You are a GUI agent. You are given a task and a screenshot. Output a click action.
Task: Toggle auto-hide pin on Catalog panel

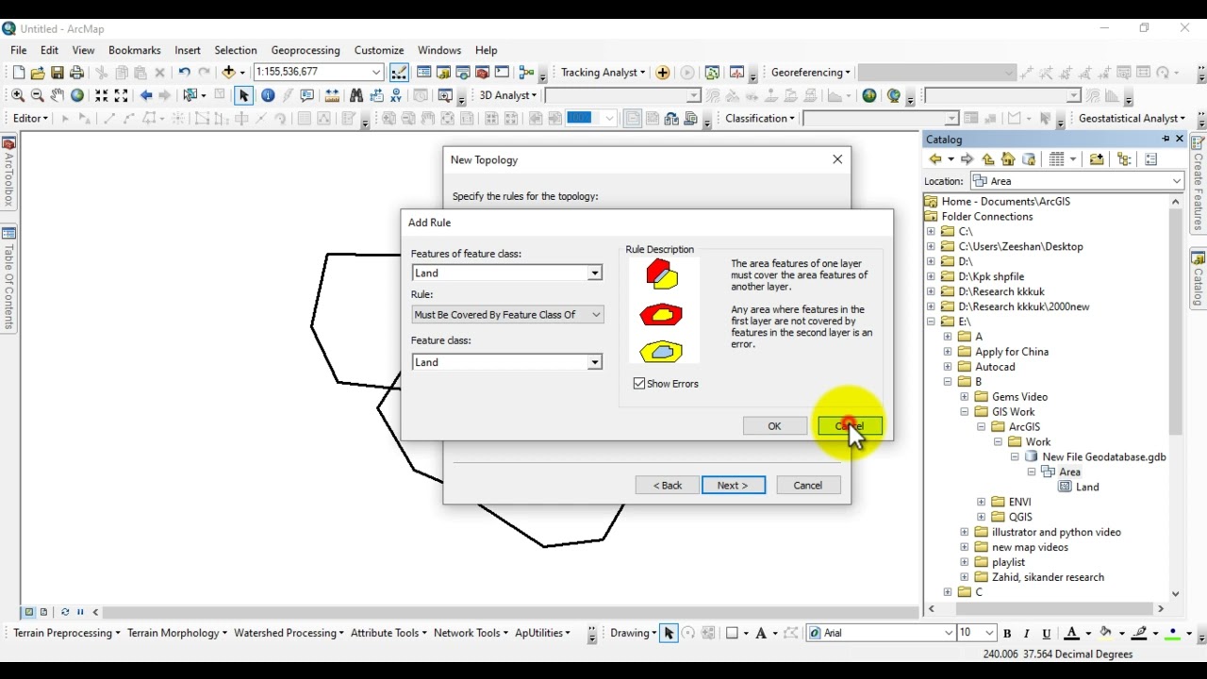point(1166,139)
